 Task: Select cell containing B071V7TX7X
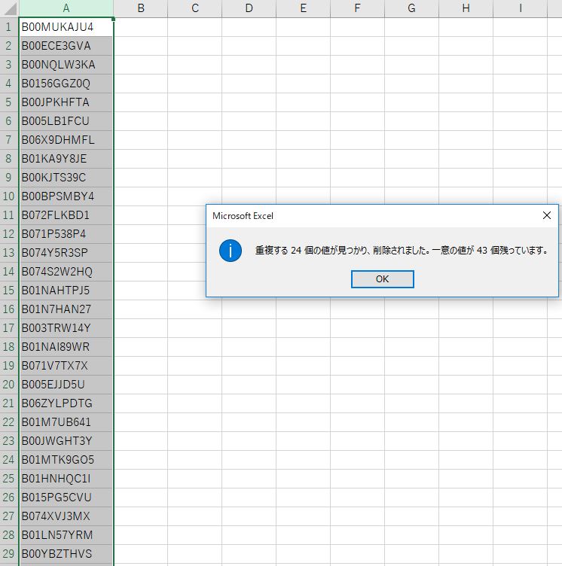66,366
